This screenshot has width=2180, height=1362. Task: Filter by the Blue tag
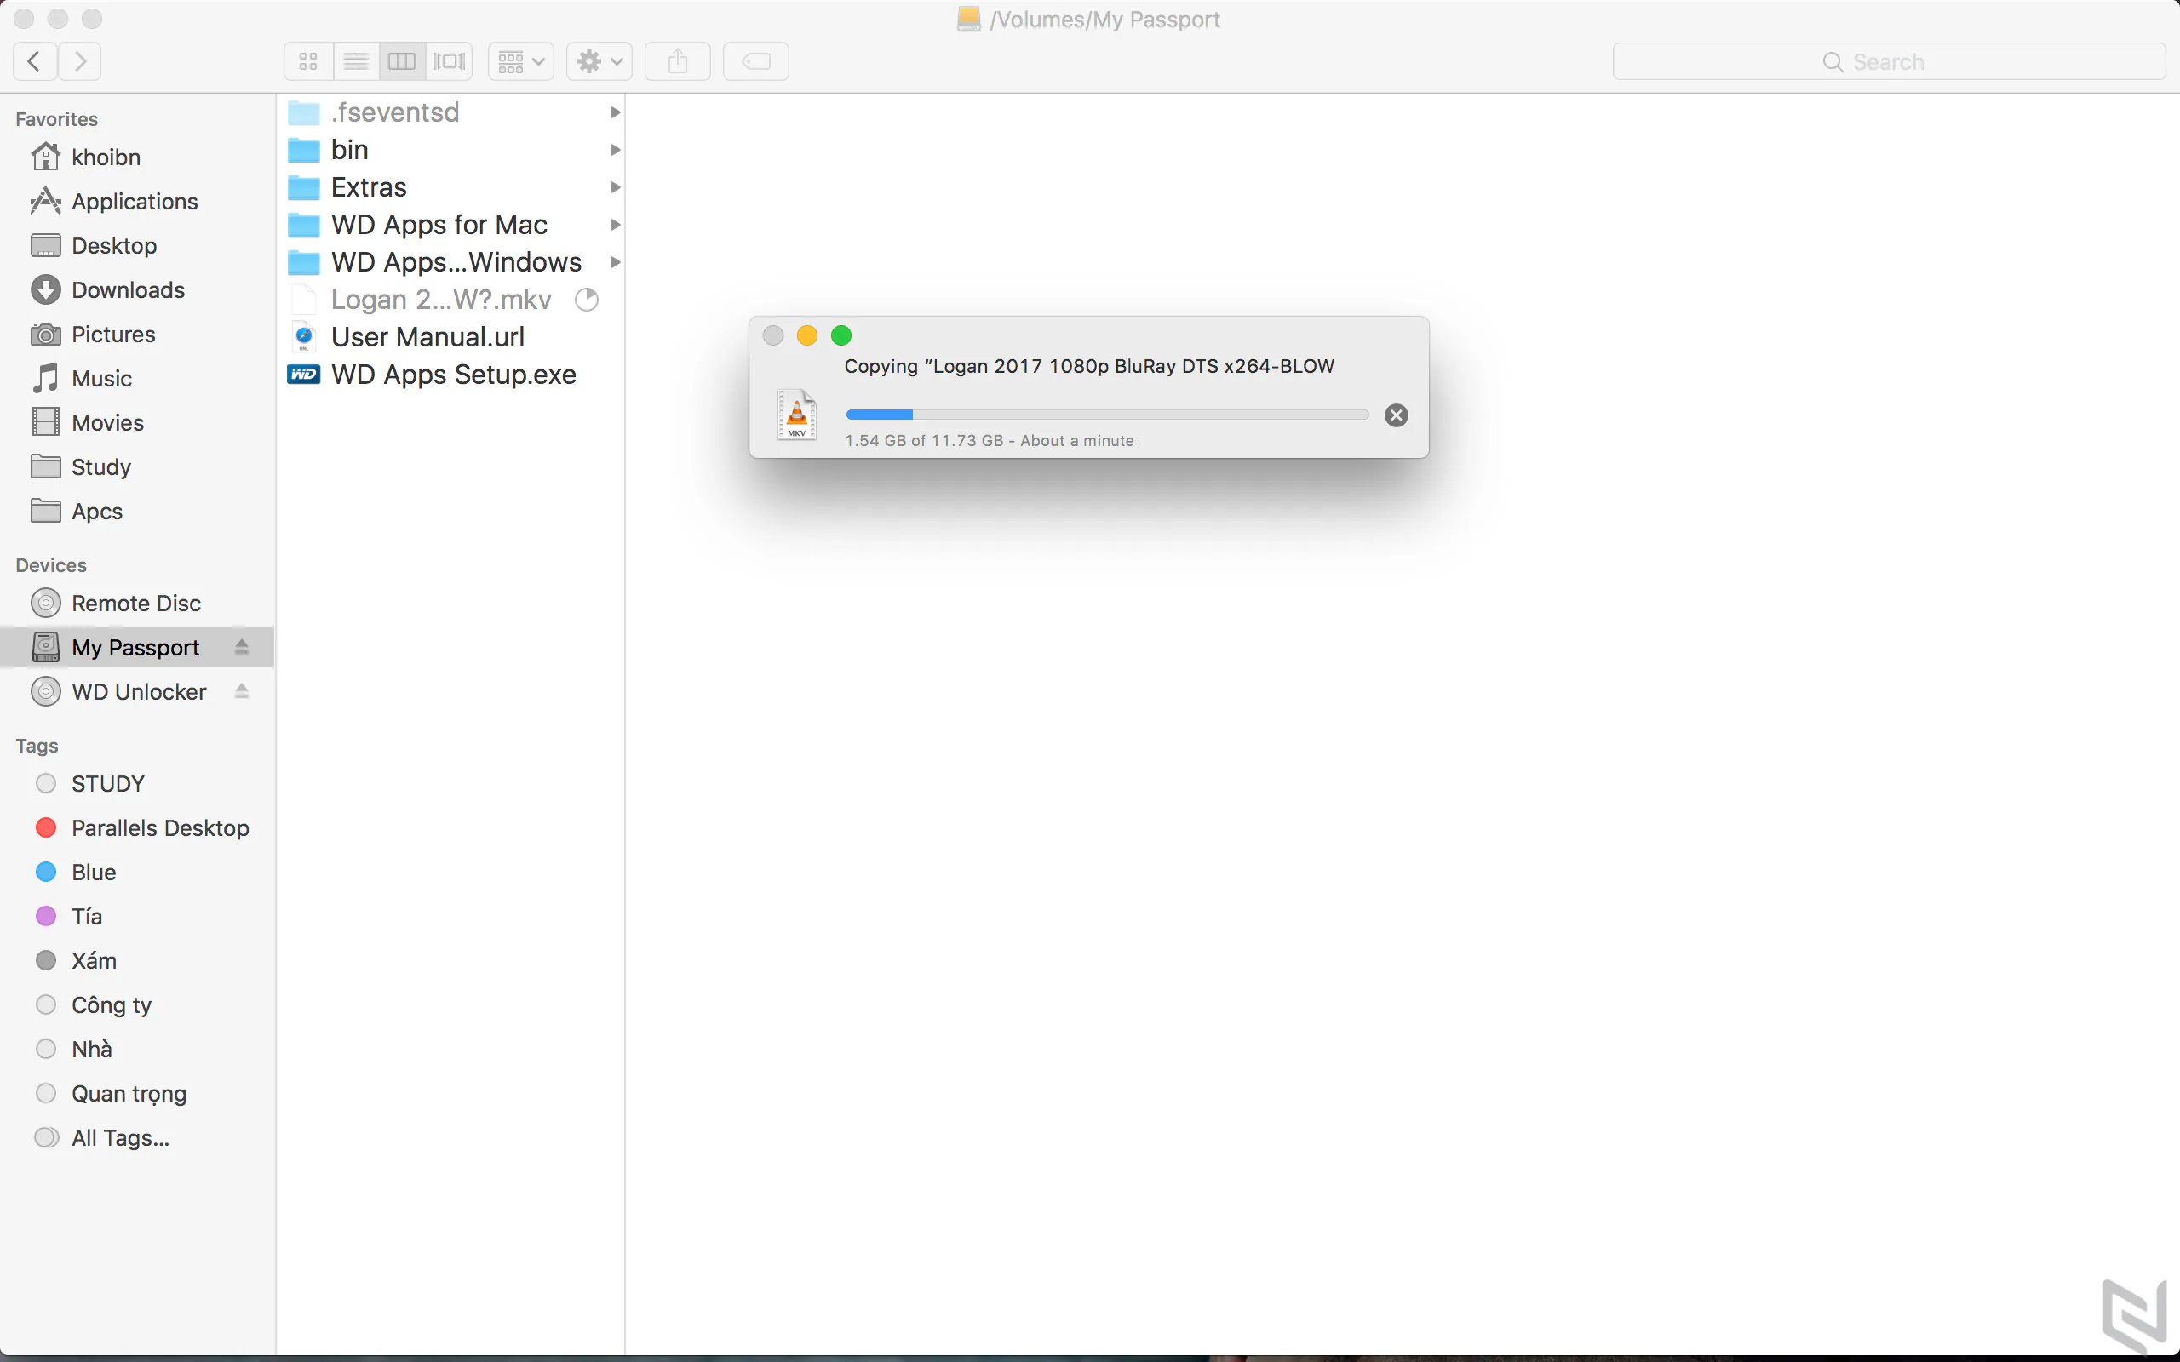(x=137, y=871)
